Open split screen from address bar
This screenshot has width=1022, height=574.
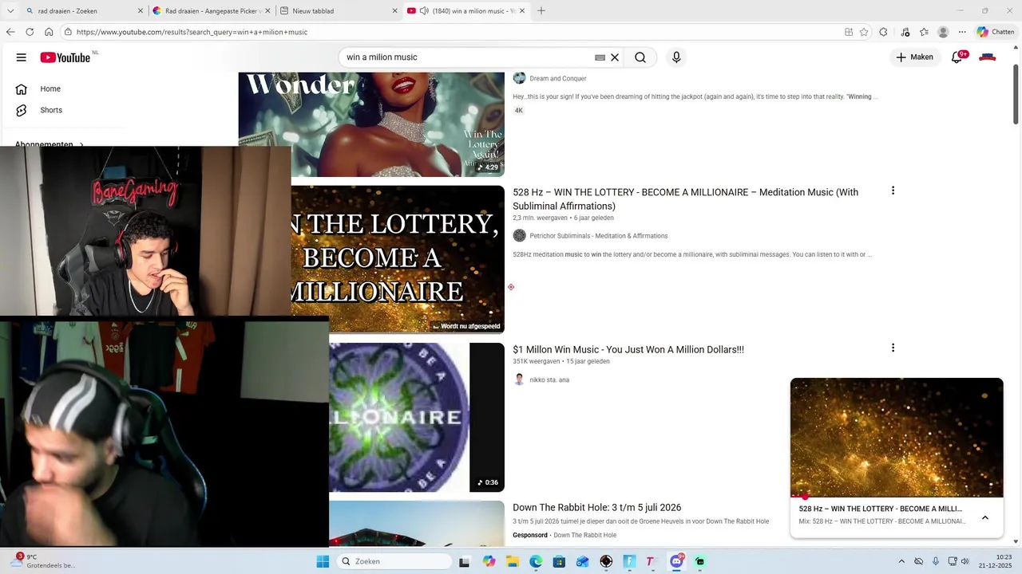(x=849, y=32)
